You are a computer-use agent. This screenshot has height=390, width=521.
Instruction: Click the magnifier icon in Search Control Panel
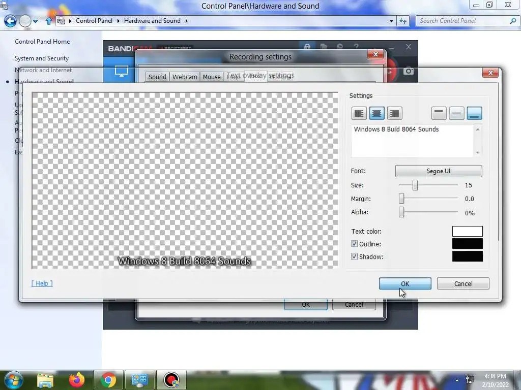click(x=513, y=21)
